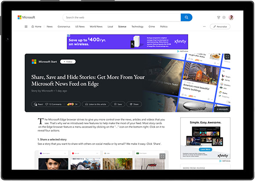Screen dimensions: 255x181
Task: Click the Personalize button
Action: [x=220, y=26]
